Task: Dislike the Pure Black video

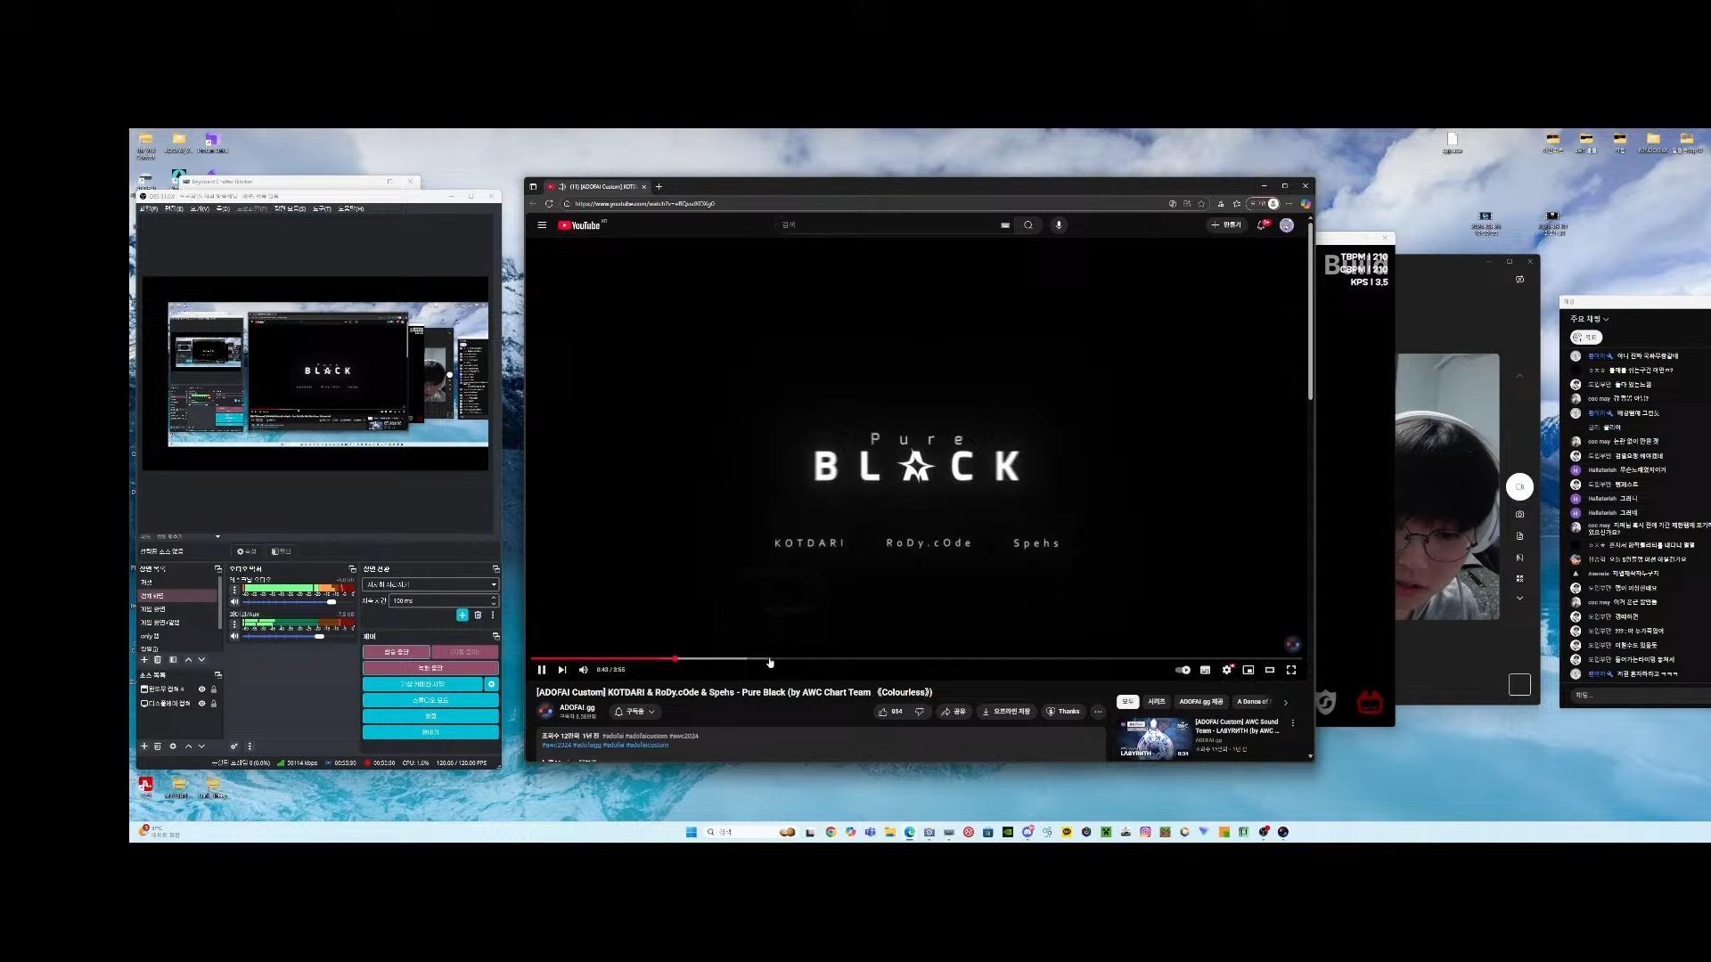Action: (919, 712)
